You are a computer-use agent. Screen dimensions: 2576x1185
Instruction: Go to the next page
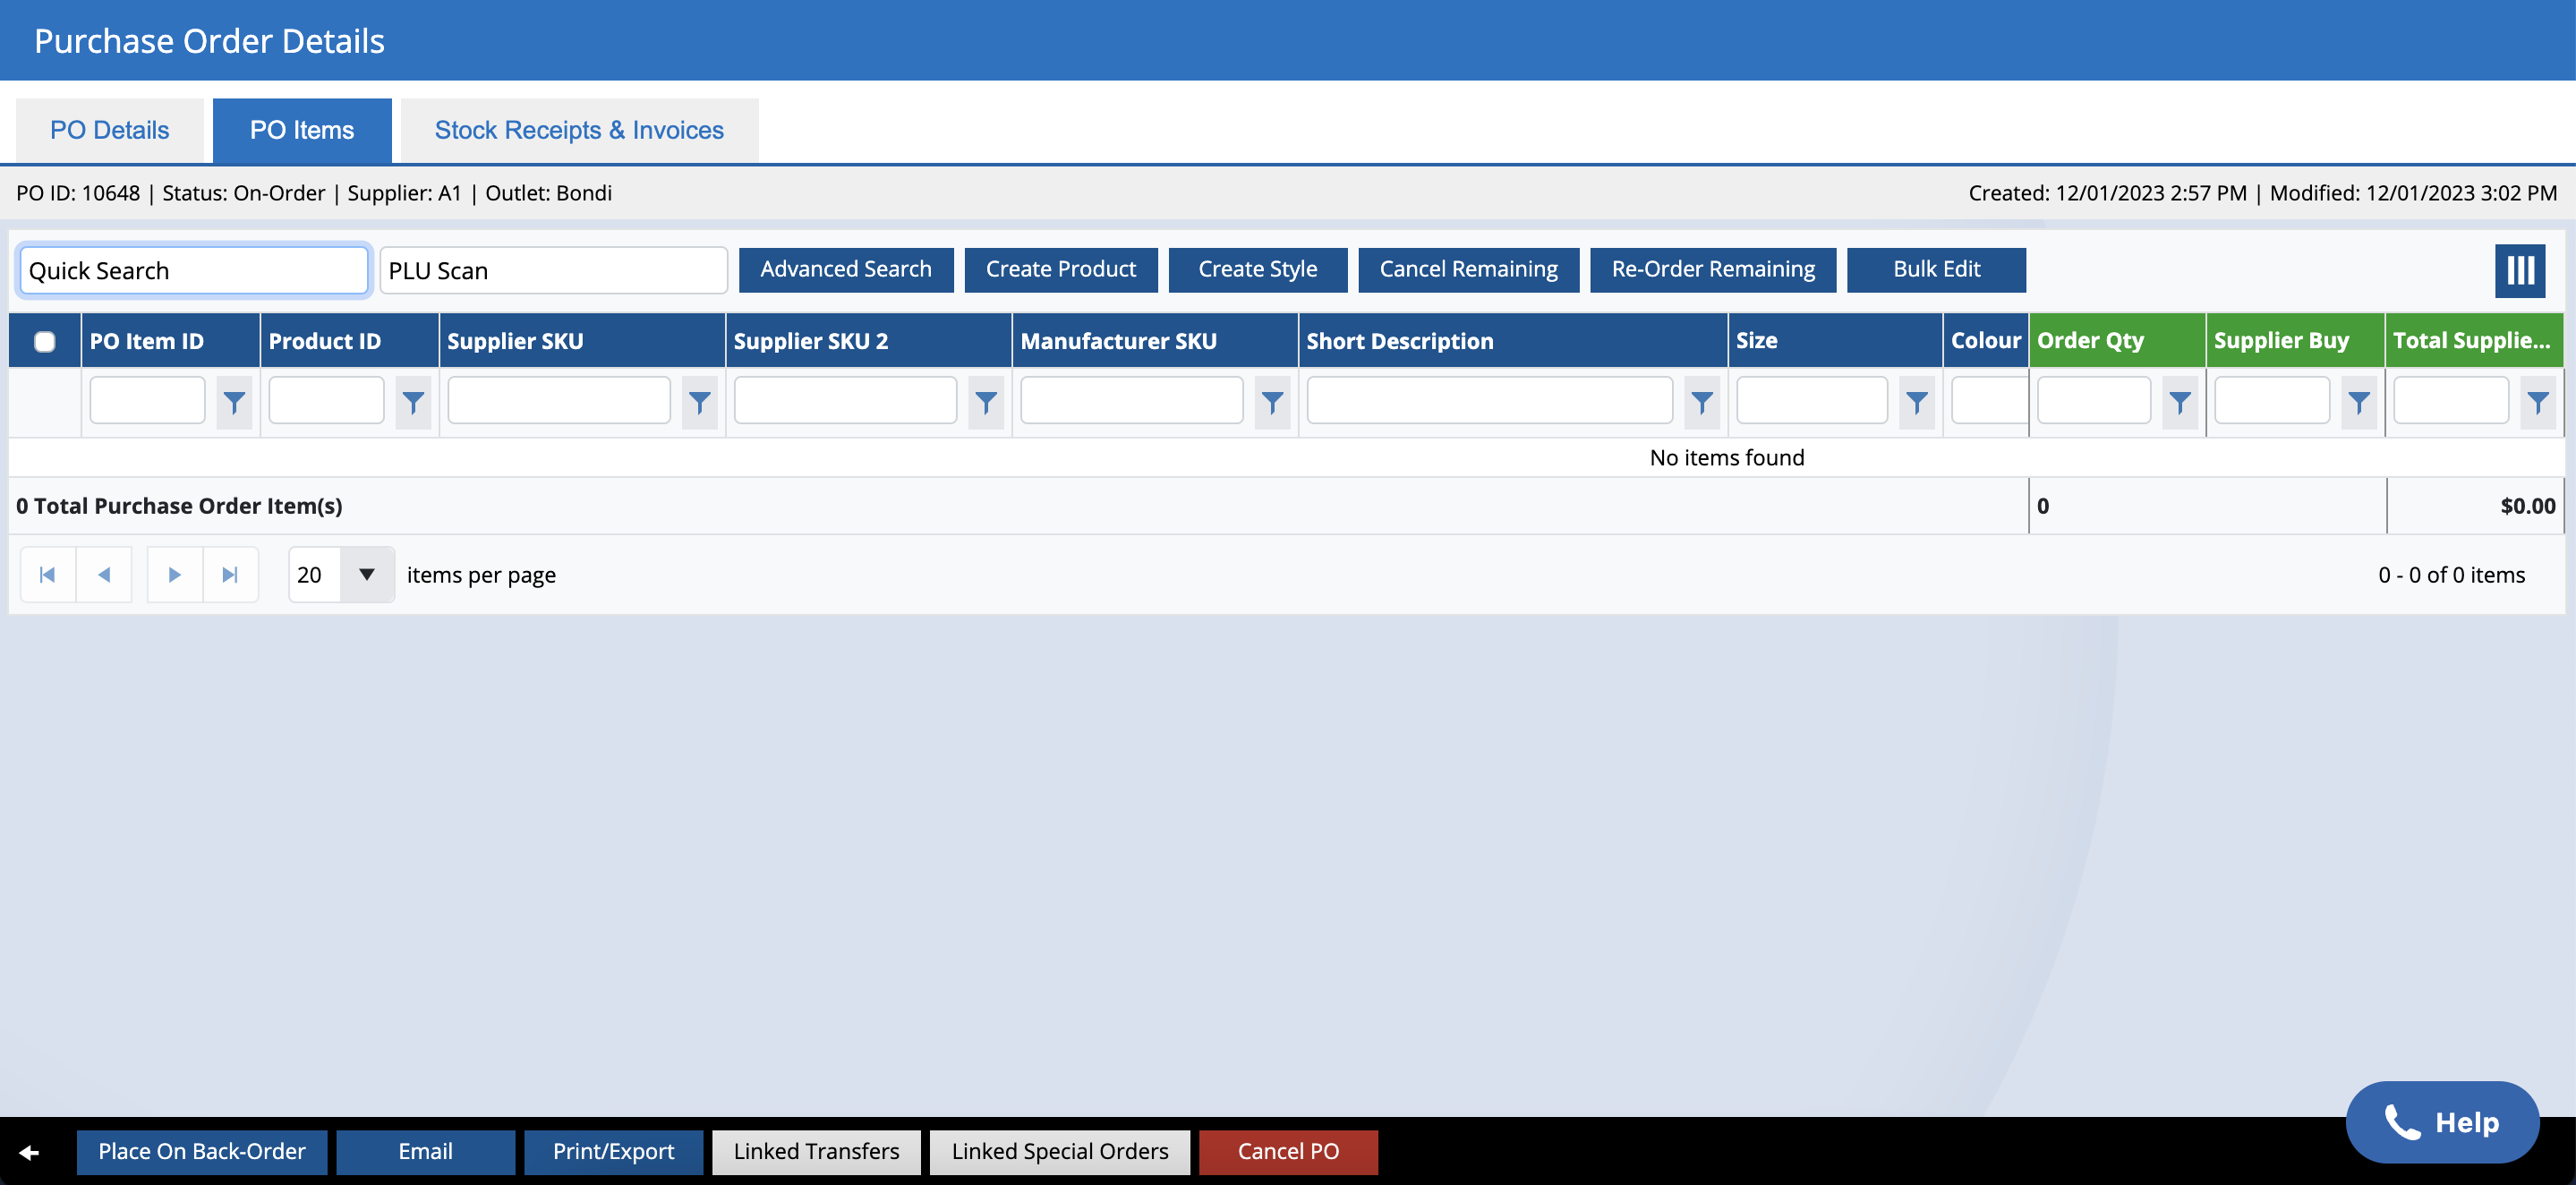pos(175,574)
